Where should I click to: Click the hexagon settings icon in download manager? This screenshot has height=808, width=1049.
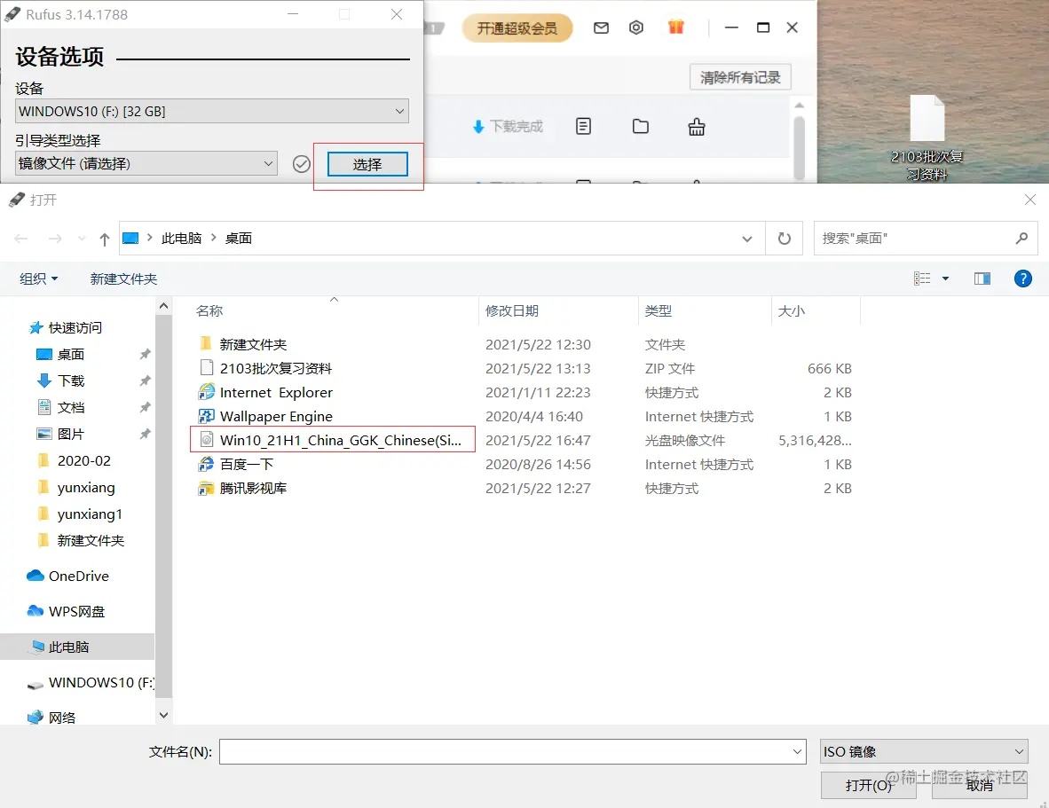[636, 27]
